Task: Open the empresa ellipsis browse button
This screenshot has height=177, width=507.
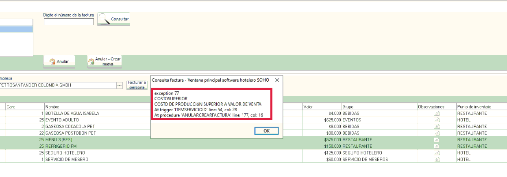Action: click(119, 86)
